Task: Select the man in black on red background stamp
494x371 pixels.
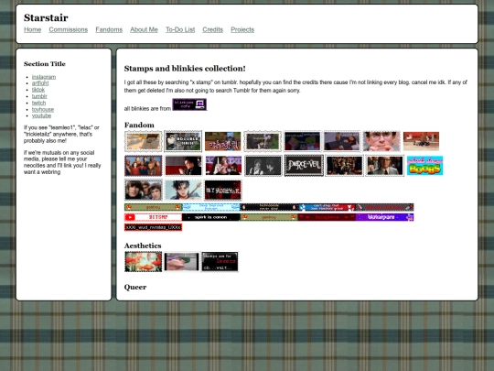Action: point(183,166)
